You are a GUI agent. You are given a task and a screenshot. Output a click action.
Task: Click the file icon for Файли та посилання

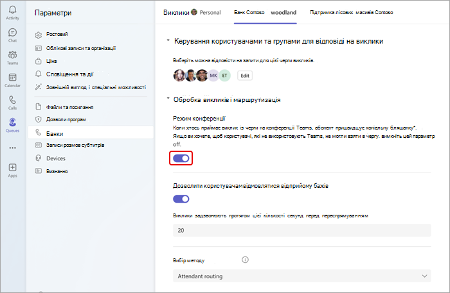coord(38,107)
